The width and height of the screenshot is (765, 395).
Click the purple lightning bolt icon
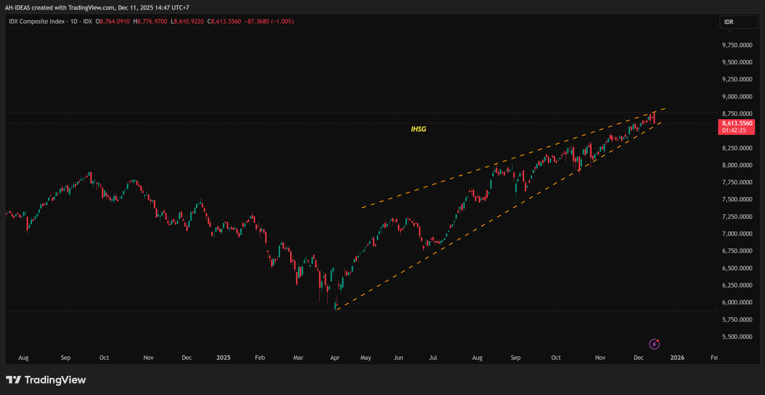click(654, 344)
